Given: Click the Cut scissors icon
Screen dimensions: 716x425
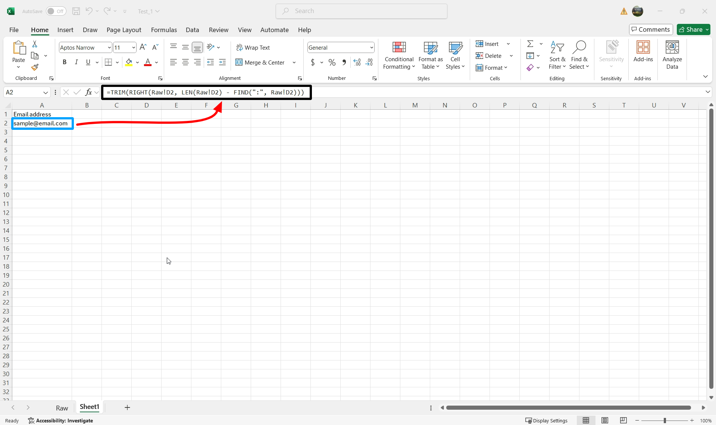Looking at the screenshot, I should (35, 44).
